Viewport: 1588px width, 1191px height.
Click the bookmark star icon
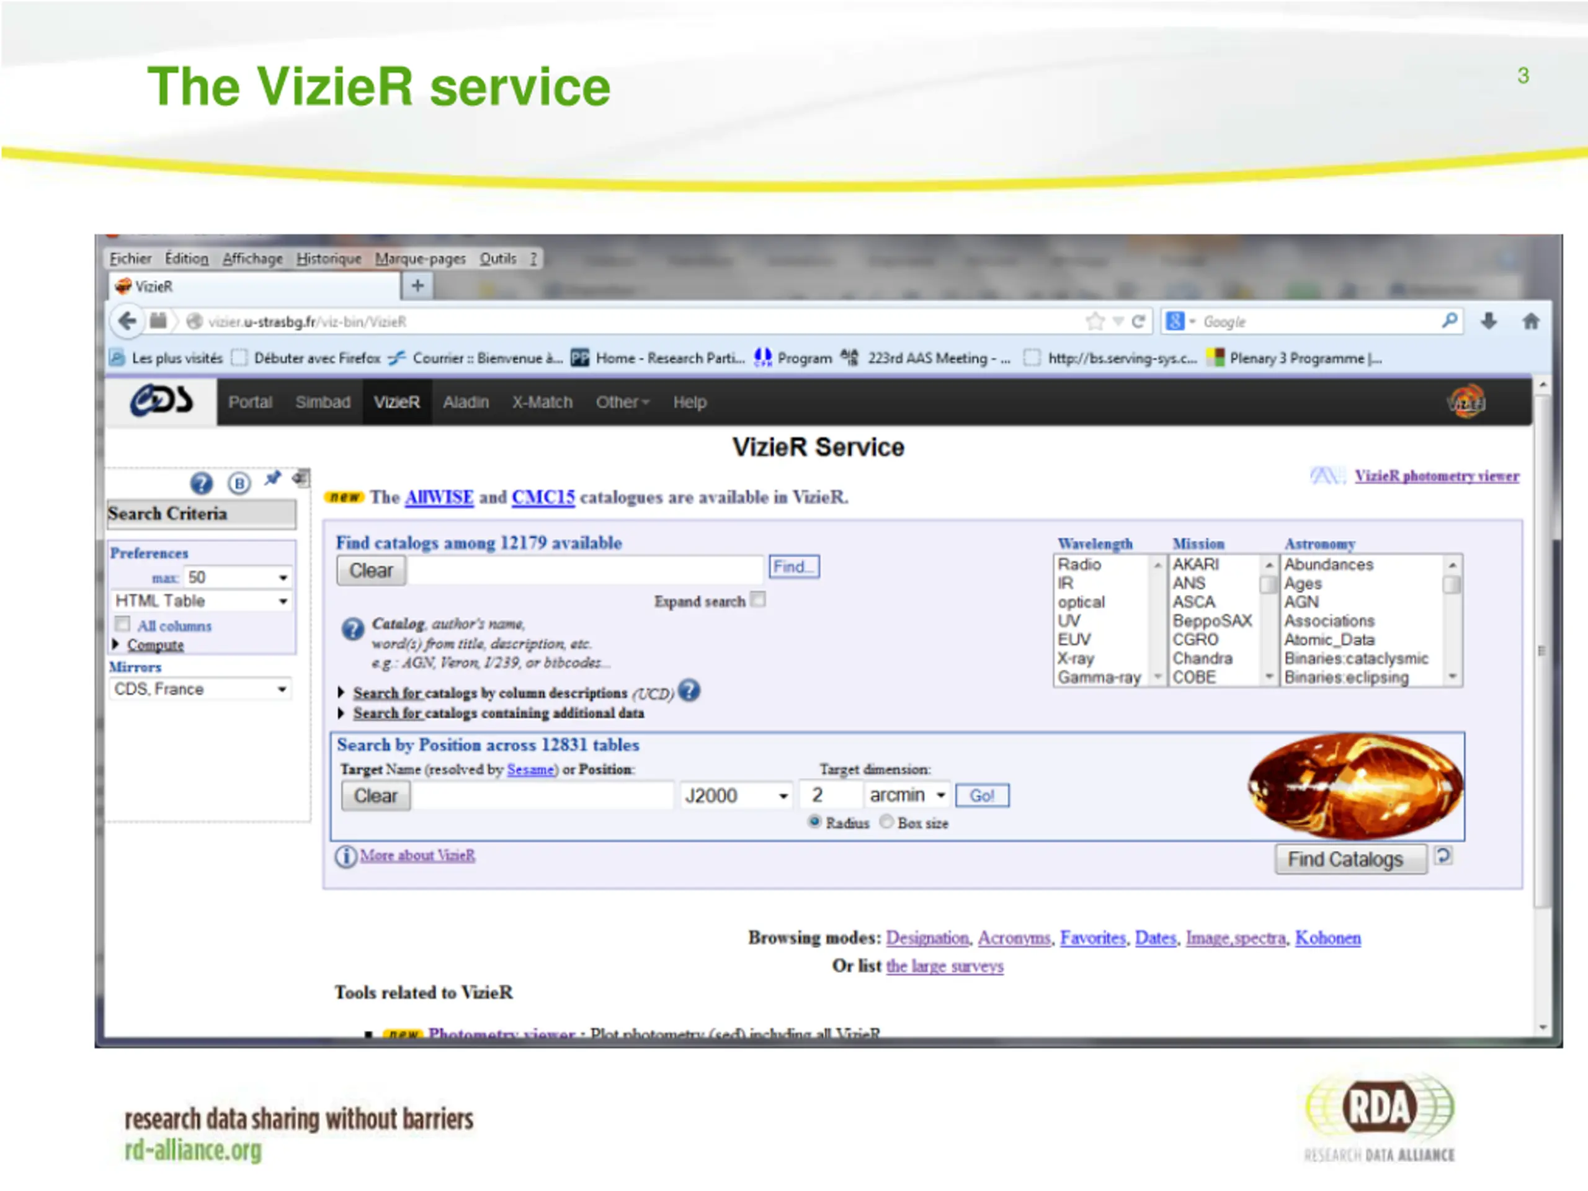point(1095,321)
